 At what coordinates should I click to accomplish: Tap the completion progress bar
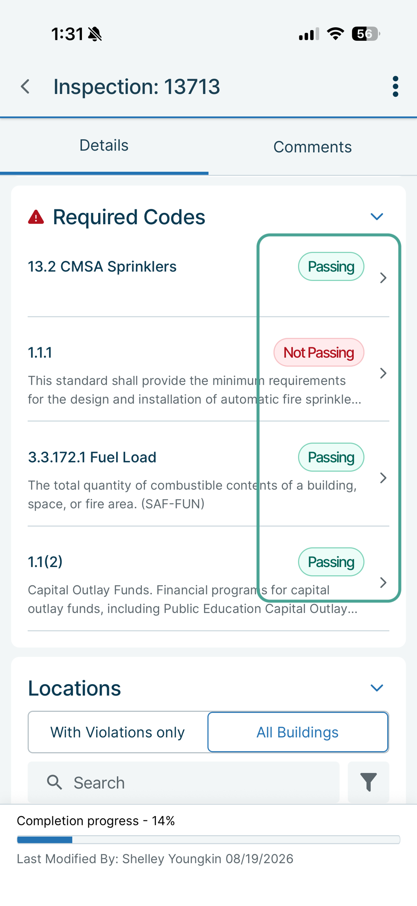pos(208,840)
